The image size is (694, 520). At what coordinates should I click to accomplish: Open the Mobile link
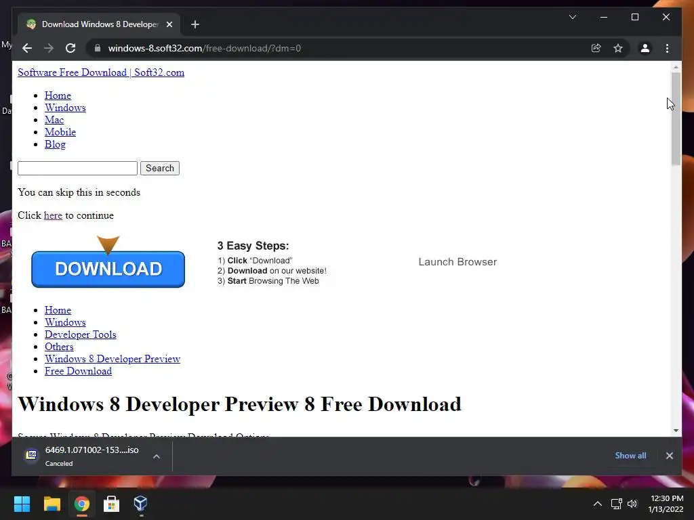coord(60,132)
